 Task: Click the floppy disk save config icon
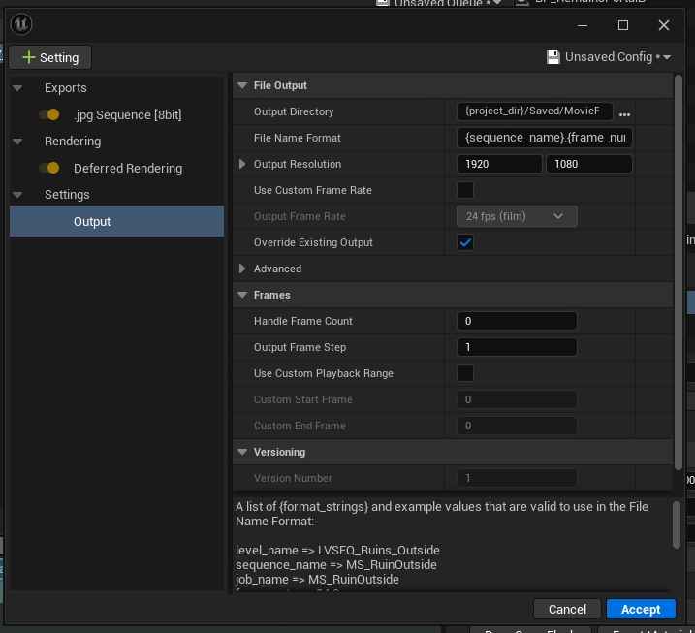coord(553,57)
